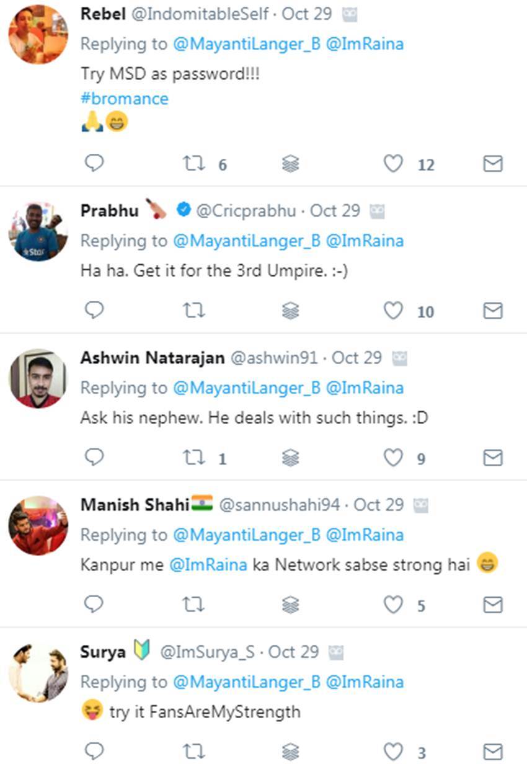527x764 pixels.
Task: Open @ImRaina mention in Manish's tweet text
Action: pyautogui.click(x=208, y=565)
